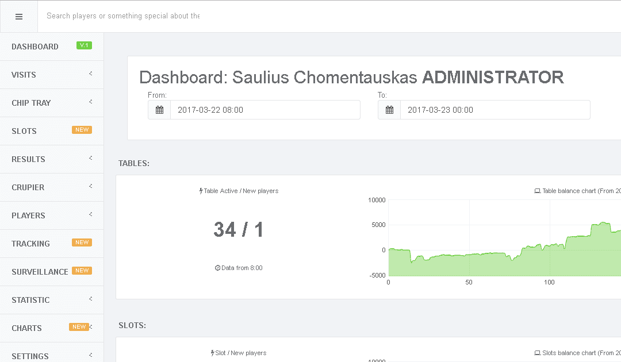Click the Table balance chart title
Screen dimensions: 621x362
click(581, 191)
